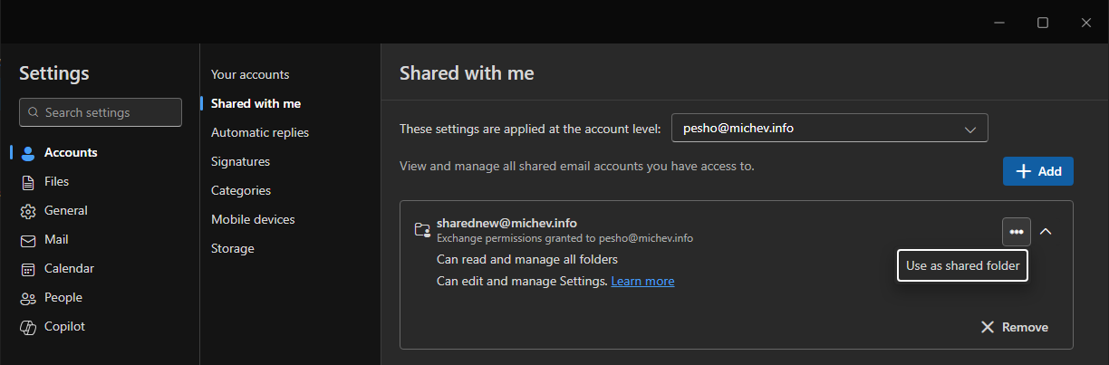
Task: Click the Remove text label
Action: click(x=1025, y=327)
